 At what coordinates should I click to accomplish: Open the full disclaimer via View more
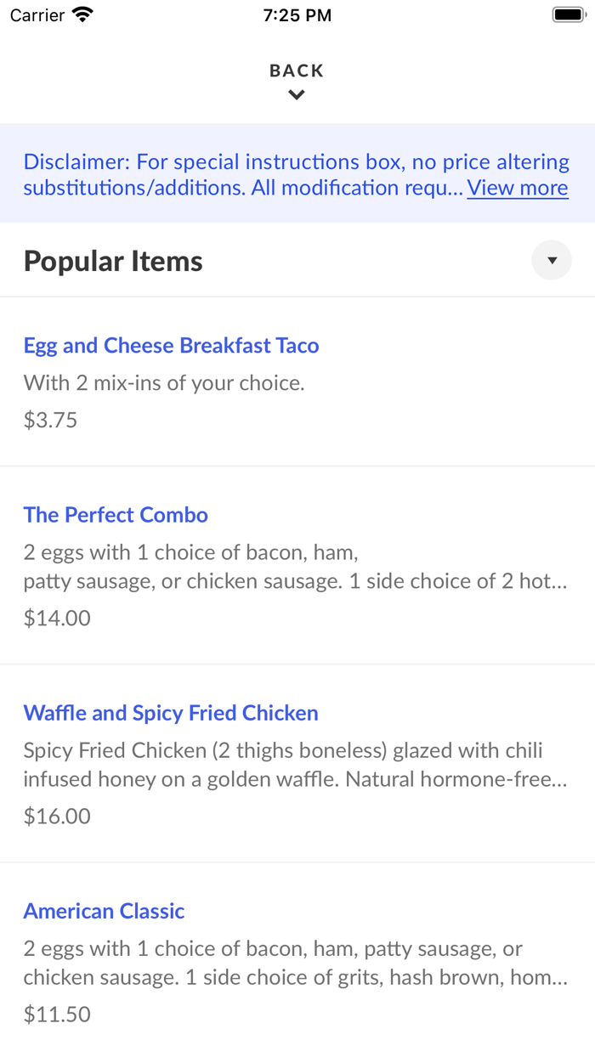point(517,188)
